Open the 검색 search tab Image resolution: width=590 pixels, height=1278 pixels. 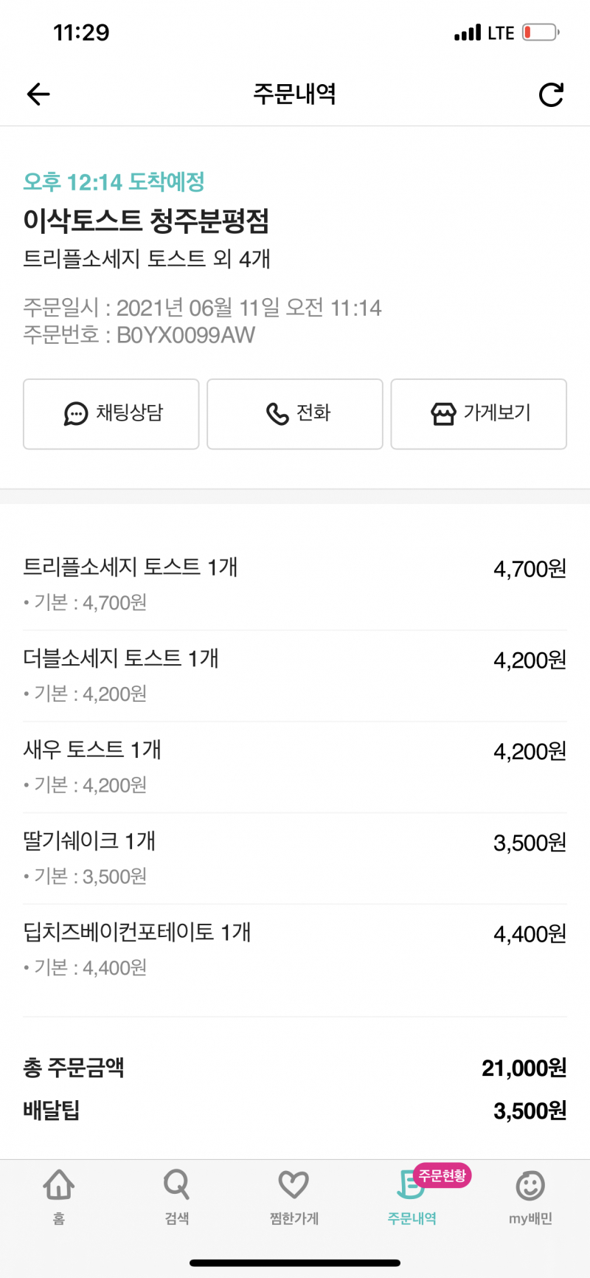(x=177, y=1196)
